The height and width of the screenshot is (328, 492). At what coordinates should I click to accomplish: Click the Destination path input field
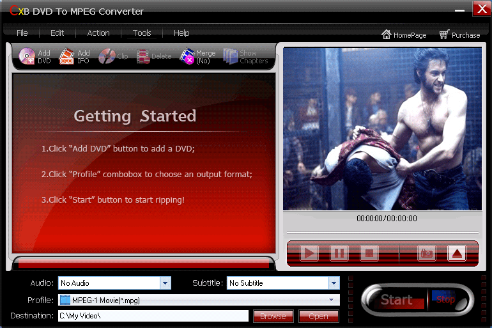(153, 316)
